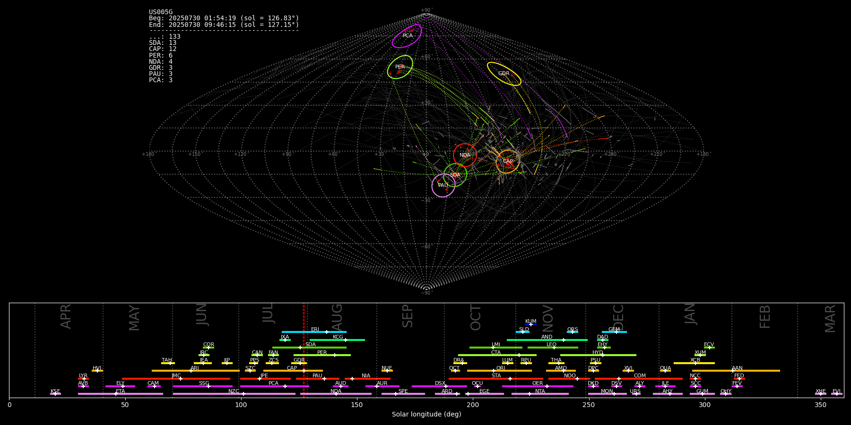Click the End: 20250730 09:46:15 line
851x425 pixels.
tap(224, 25)
